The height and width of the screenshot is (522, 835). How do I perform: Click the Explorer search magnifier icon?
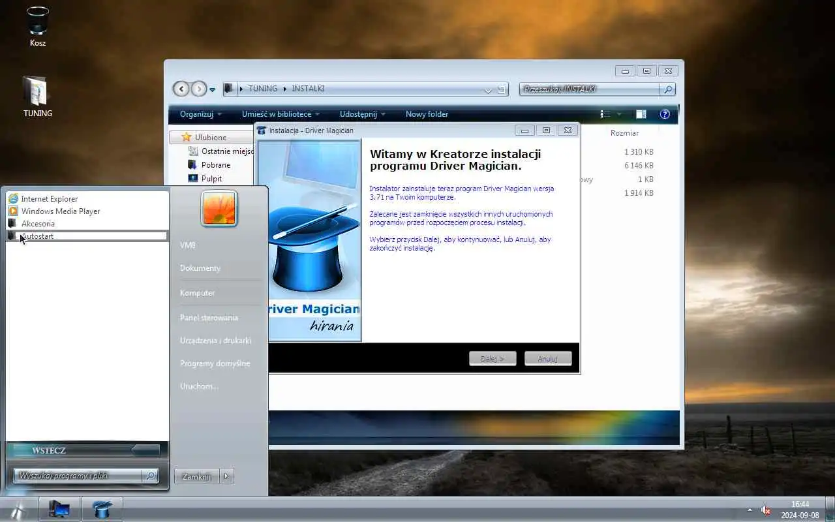[667, 89]
